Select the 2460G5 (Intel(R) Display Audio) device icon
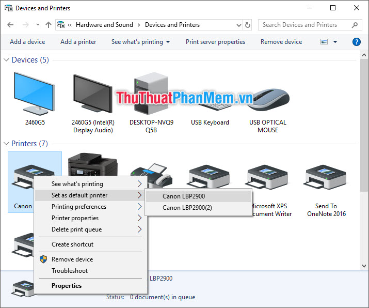 point(93,94)
